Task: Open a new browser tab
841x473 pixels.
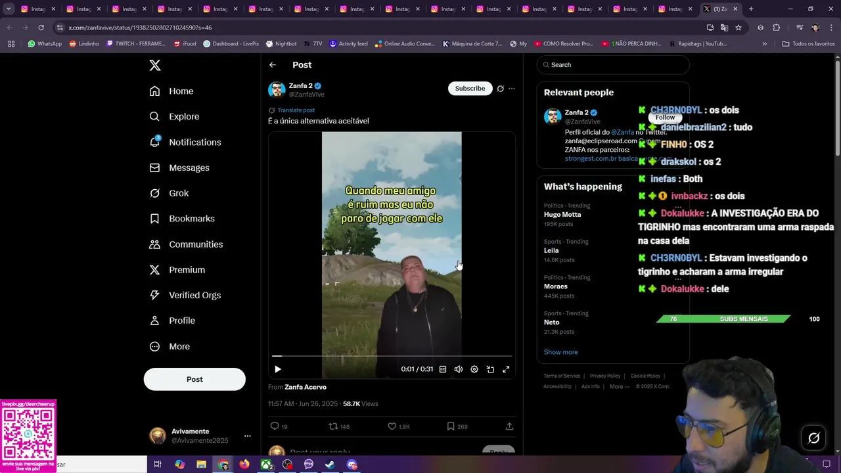Action: point(751,9)
